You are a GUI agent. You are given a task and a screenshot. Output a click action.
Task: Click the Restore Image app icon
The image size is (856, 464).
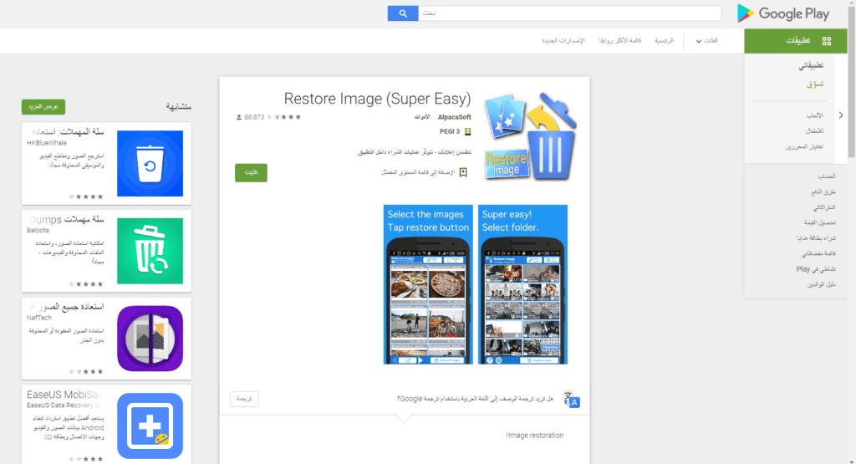(528, 135)
